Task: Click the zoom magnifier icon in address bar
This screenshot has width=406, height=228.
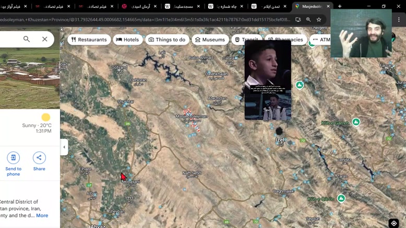Action: pyautogui.click(x=308, y=20)
